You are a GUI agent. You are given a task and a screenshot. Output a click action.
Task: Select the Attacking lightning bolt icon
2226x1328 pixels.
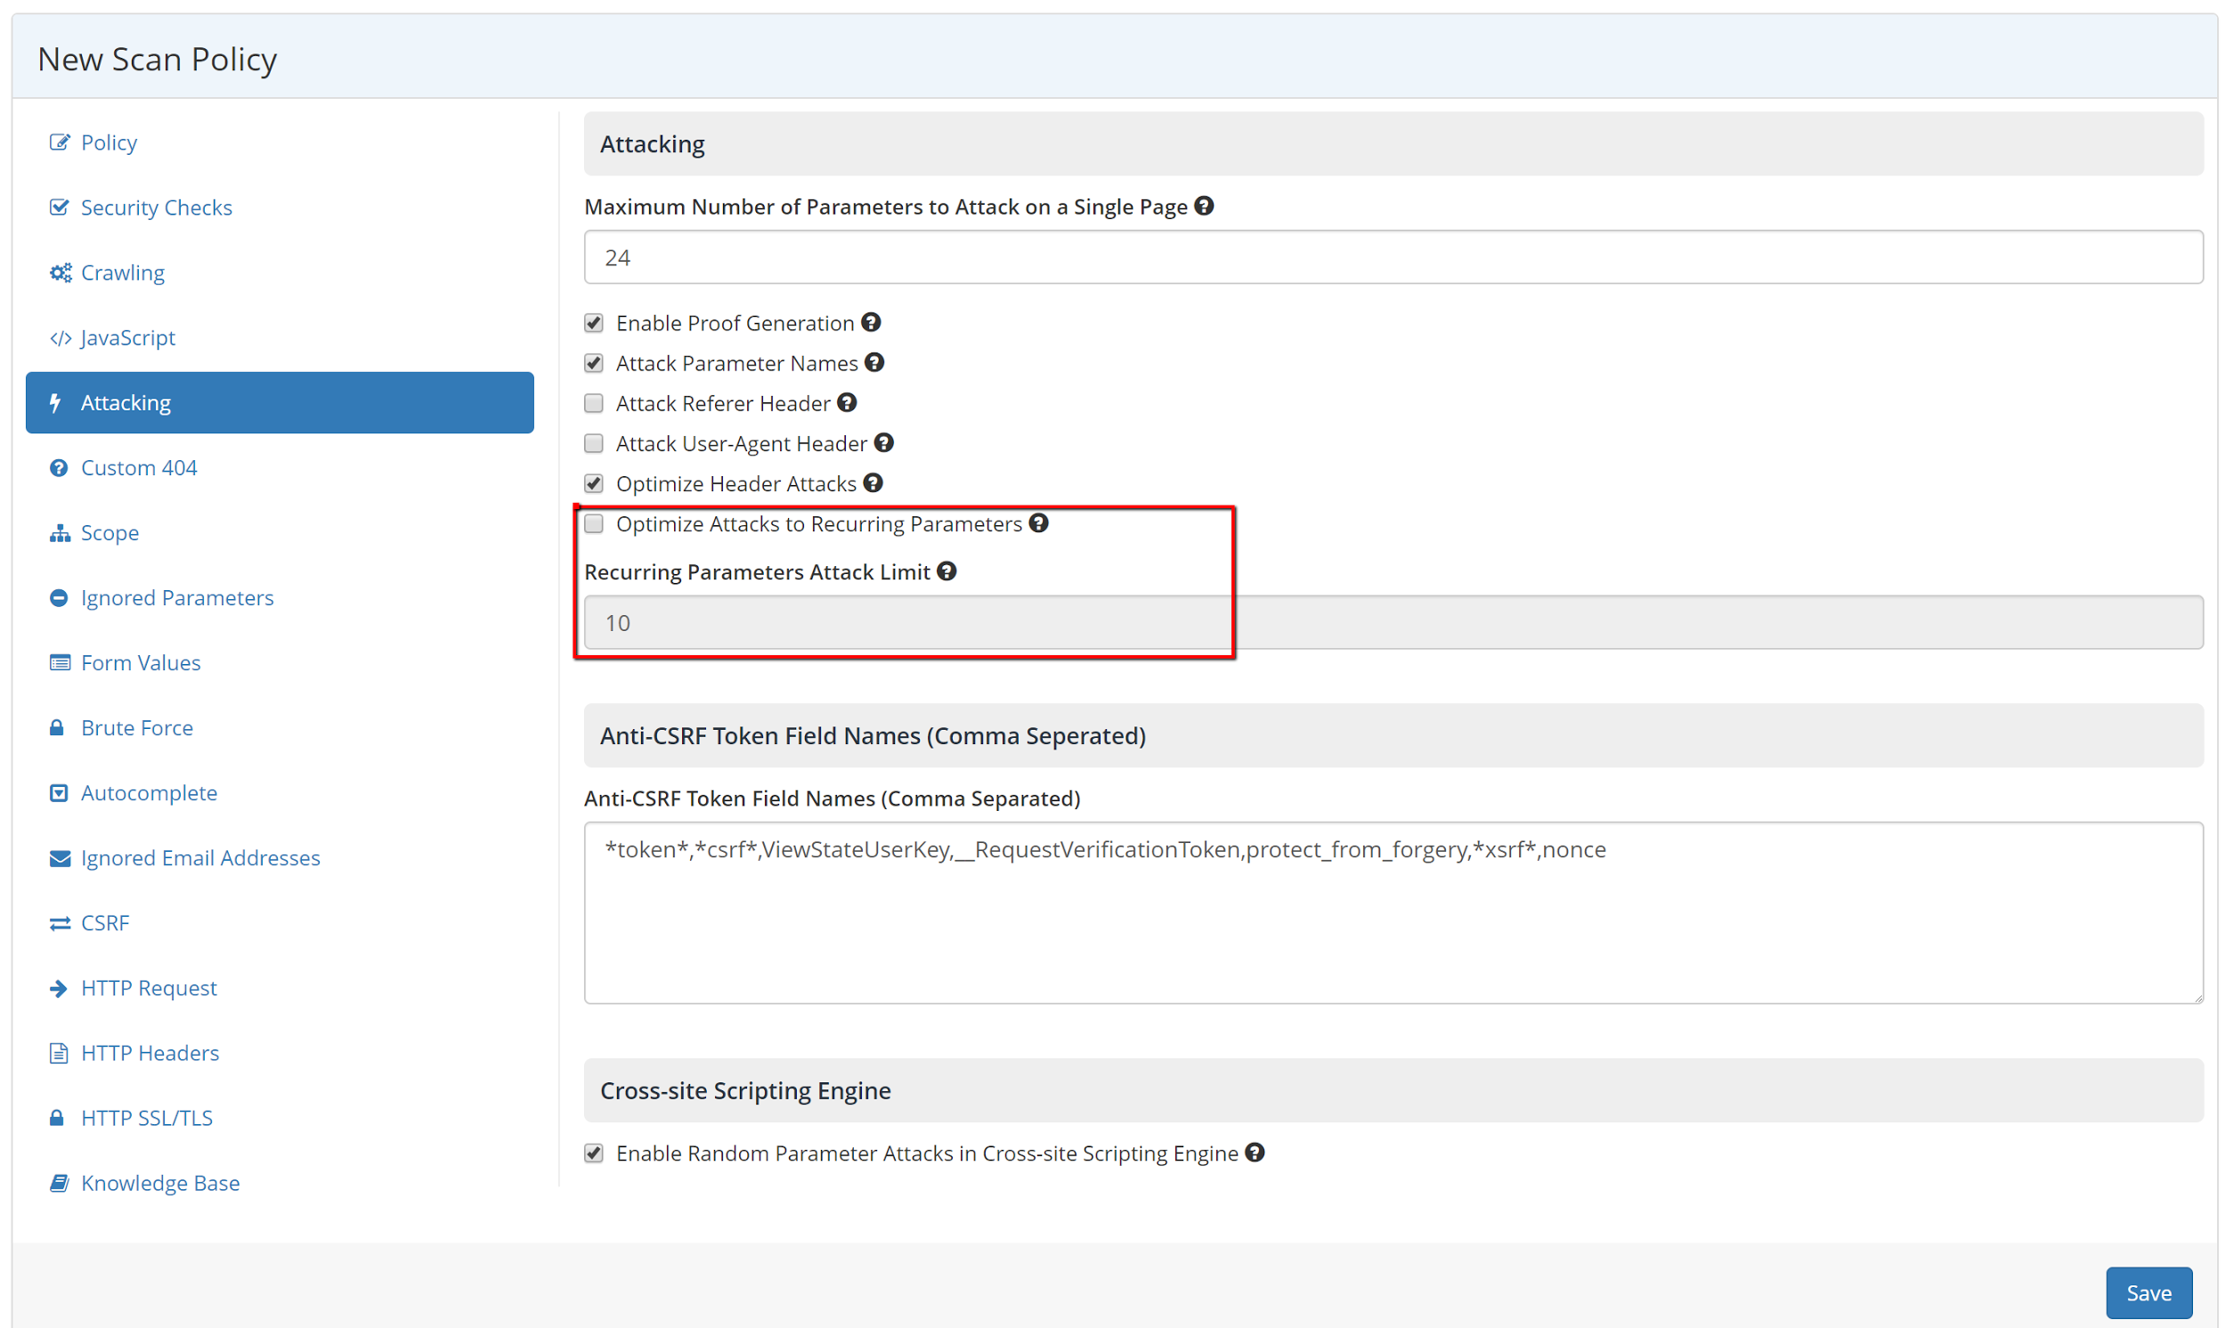point(56,401)
